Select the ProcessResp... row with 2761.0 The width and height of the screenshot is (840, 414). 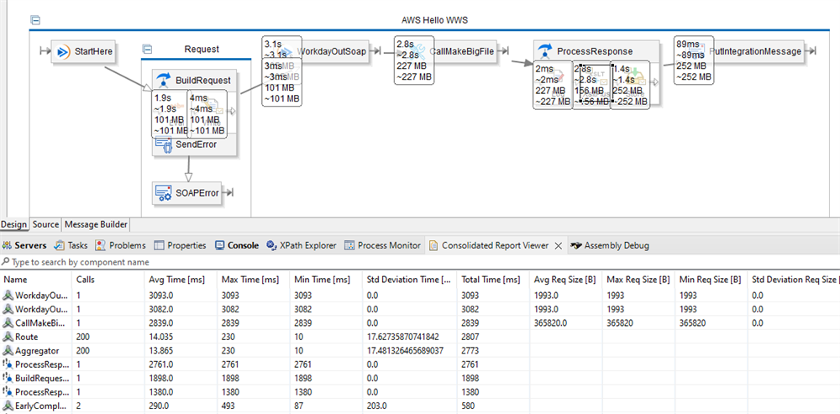(420, 364)
